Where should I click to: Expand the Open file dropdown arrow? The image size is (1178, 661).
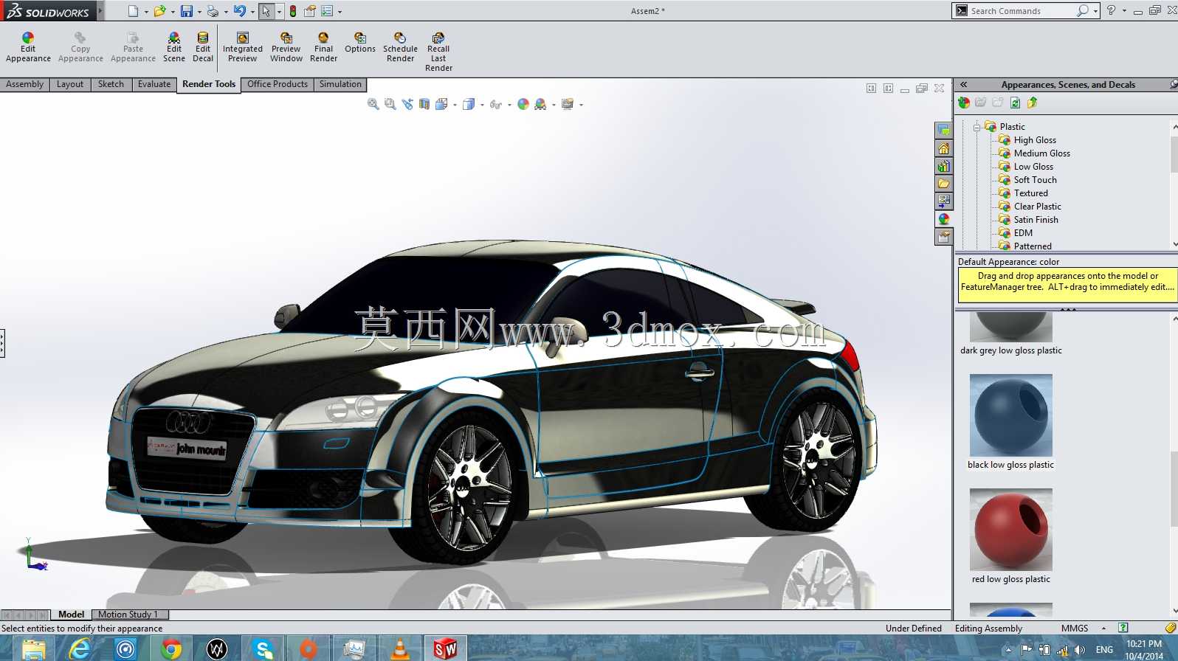[x=173, y=12]
